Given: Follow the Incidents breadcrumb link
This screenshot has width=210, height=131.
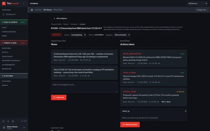Looking at the screenshot, I should pyautogui.click(x=74, y=24).
